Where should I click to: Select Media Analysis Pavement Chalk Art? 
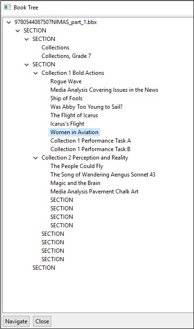coord(95,192)
